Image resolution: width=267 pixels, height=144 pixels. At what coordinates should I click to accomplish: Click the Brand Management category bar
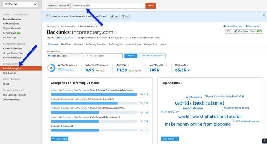(94, 112)
